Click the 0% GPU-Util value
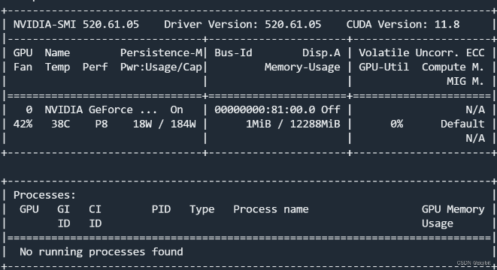This screenshot has height=270, width=497. coord(397,124)
